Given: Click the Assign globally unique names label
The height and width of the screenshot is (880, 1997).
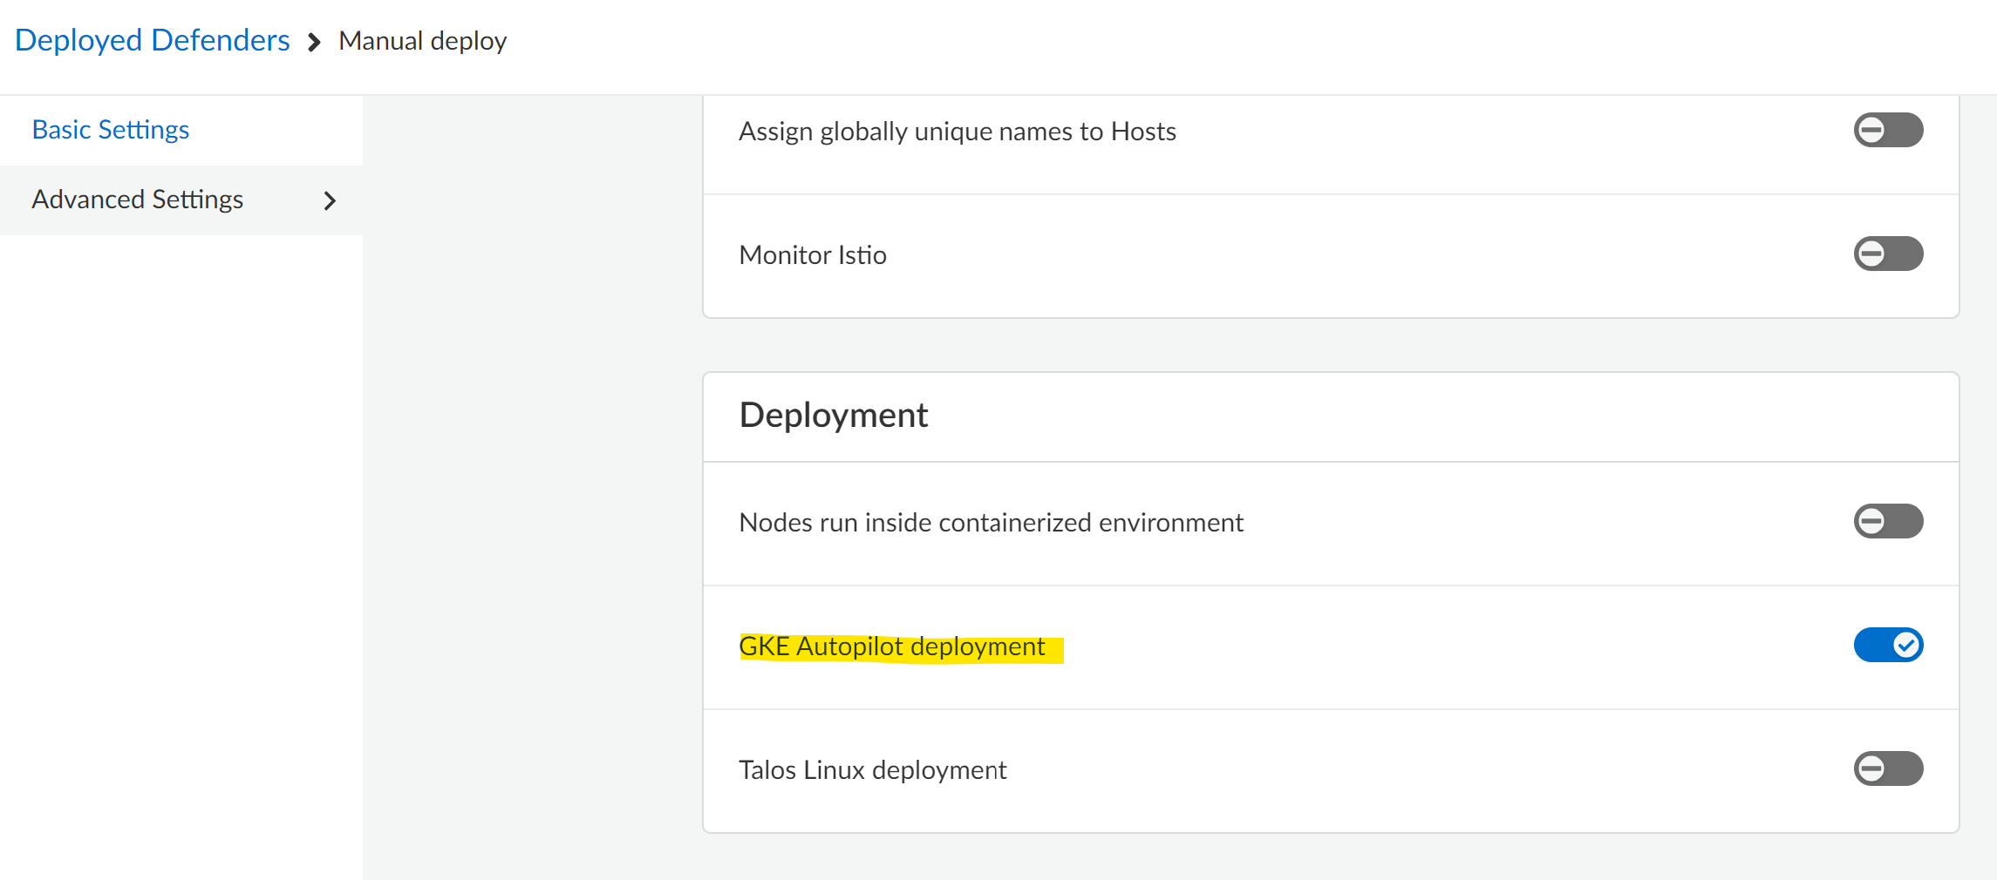Looking at the screenshot, I should pyautogui.click(x=957, y=132).
